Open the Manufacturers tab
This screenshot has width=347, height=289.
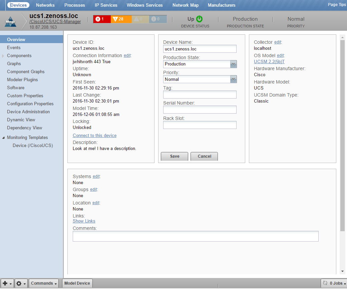click(x=222, y=5)
